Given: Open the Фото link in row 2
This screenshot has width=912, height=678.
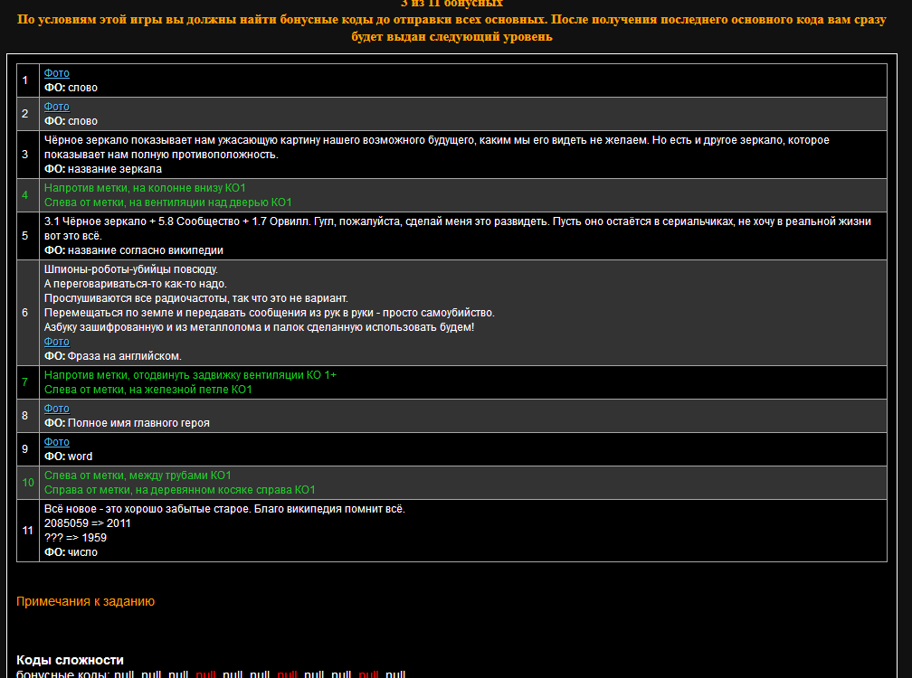Looking at the screenshot, I should (56, 107).
